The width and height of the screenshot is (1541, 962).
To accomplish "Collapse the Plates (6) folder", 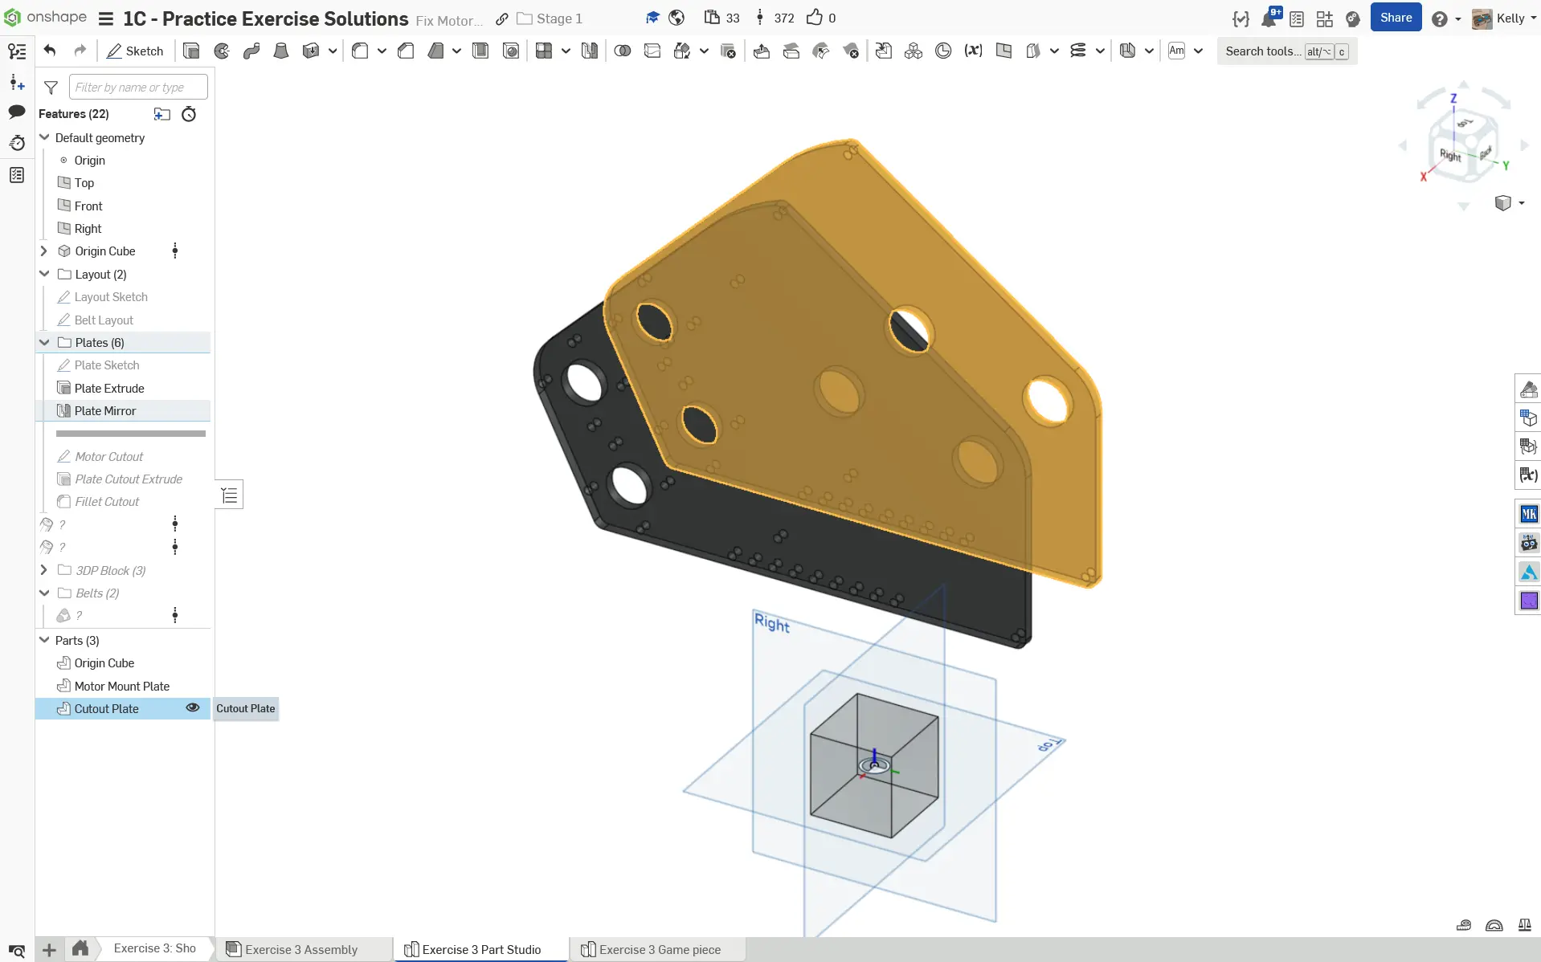I will pyautogui.click(x=45, y=343).
